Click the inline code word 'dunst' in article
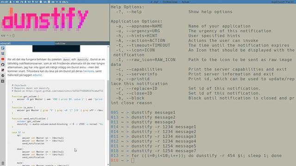 [66, 59]
